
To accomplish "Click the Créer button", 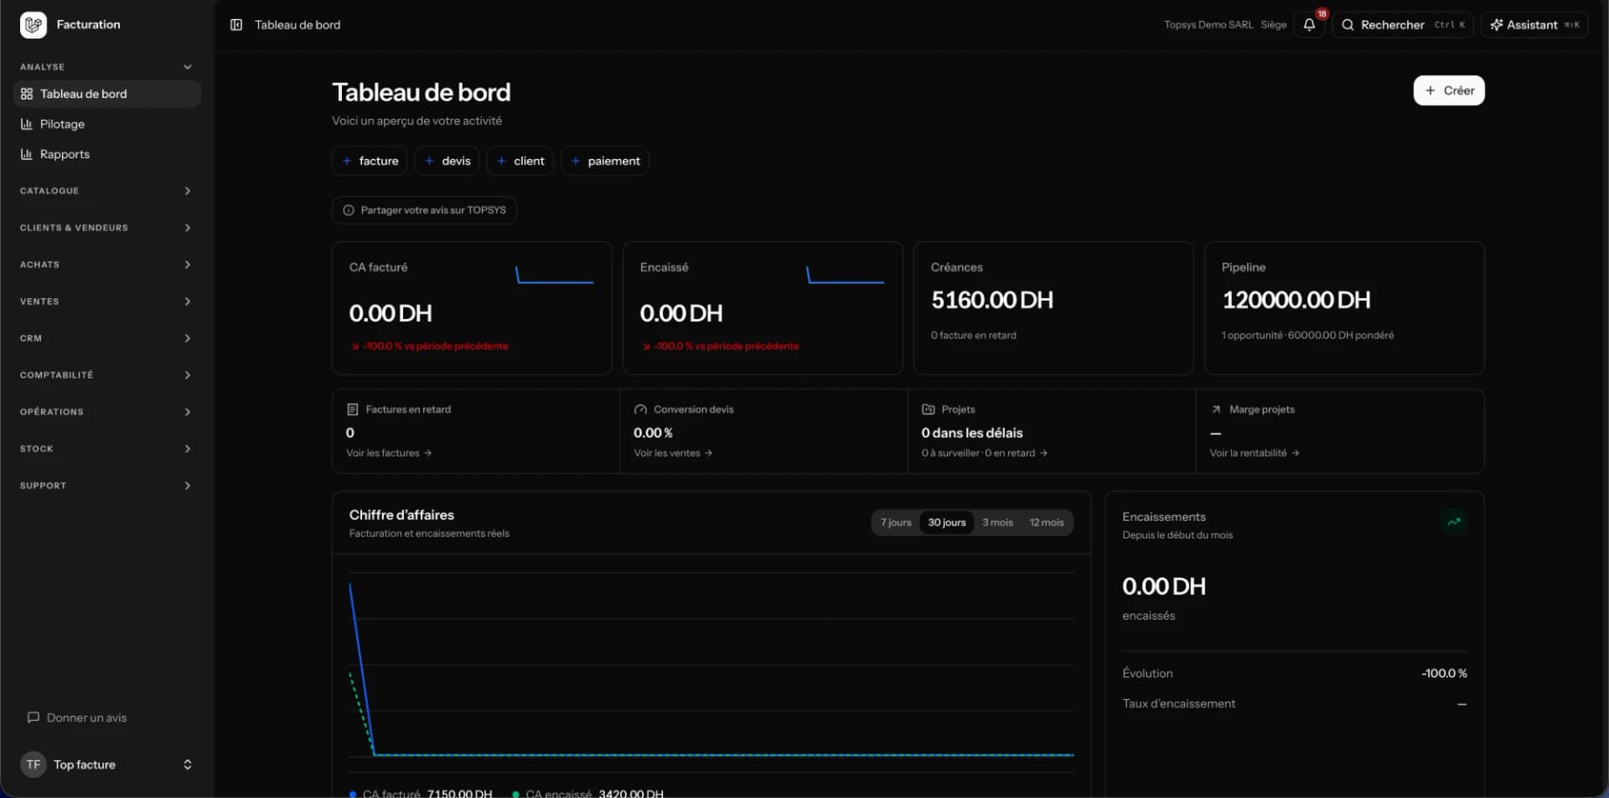I will (x=1449, y=90).
